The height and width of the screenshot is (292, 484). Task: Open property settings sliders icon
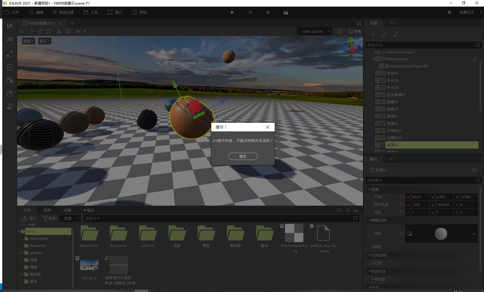coord(475,170)
